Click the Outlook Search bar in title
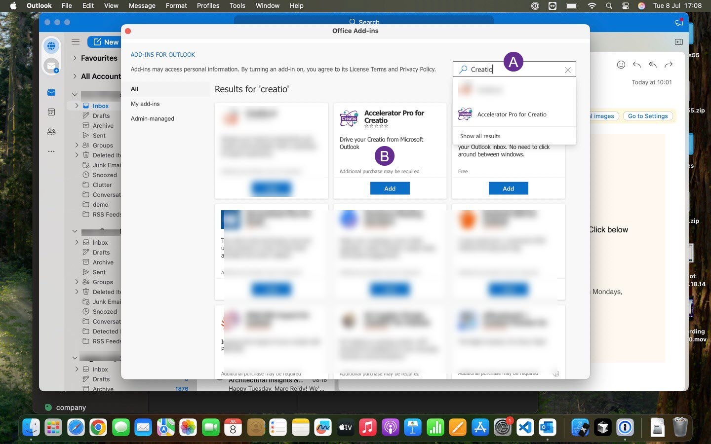Screen dimensions: 711x444 tap(364, 22)
